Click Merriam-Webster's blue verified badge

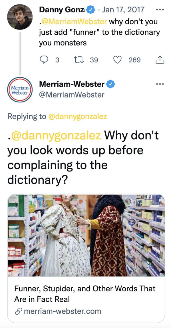pos(110,84)
